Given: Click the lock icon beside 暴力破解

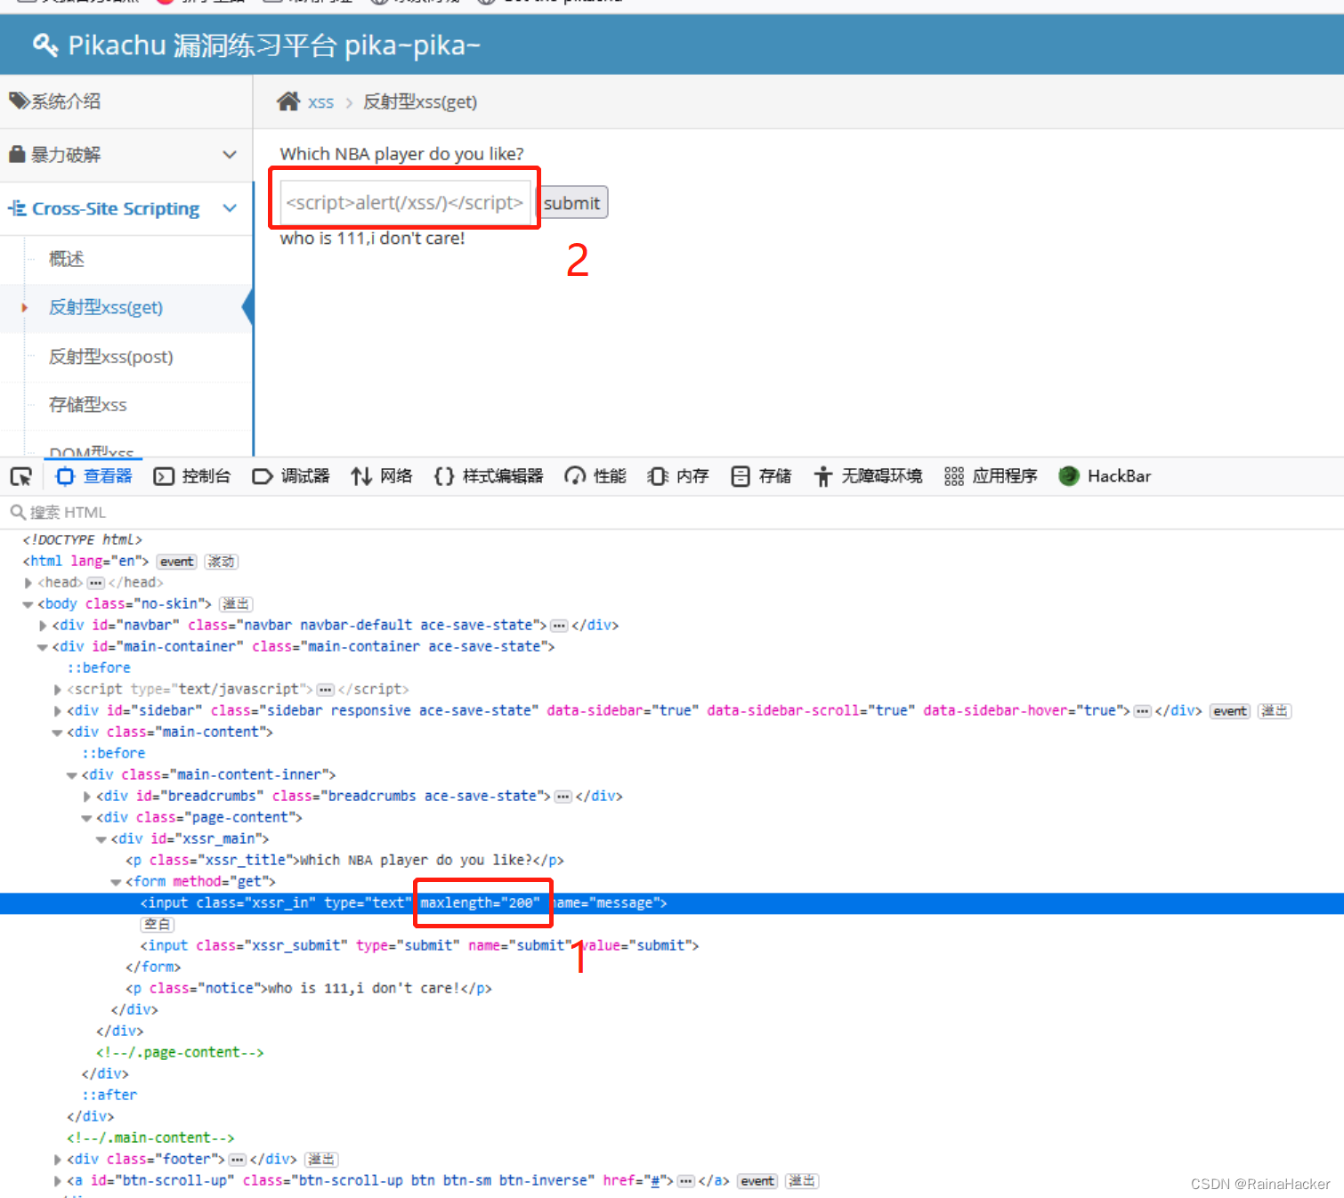Looking at the screenshot, I should pos(17,154).
